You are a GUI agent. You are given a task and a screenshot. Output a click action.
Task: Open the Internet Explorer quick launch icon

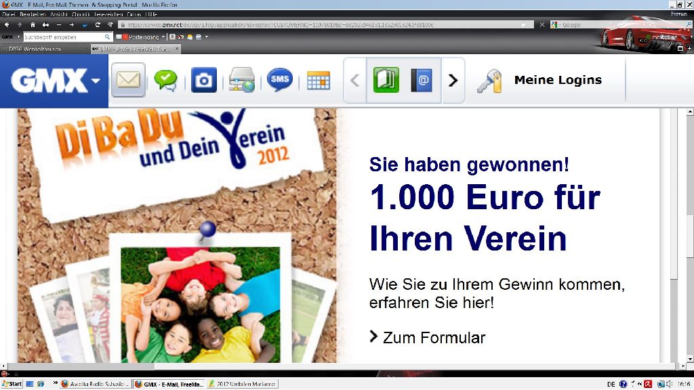click(x=40, y=384)
